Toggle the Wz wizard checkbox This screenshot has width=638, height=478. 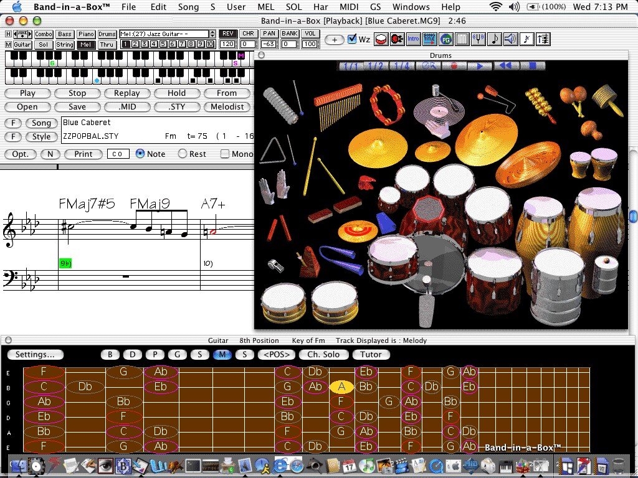click(353, 39)
